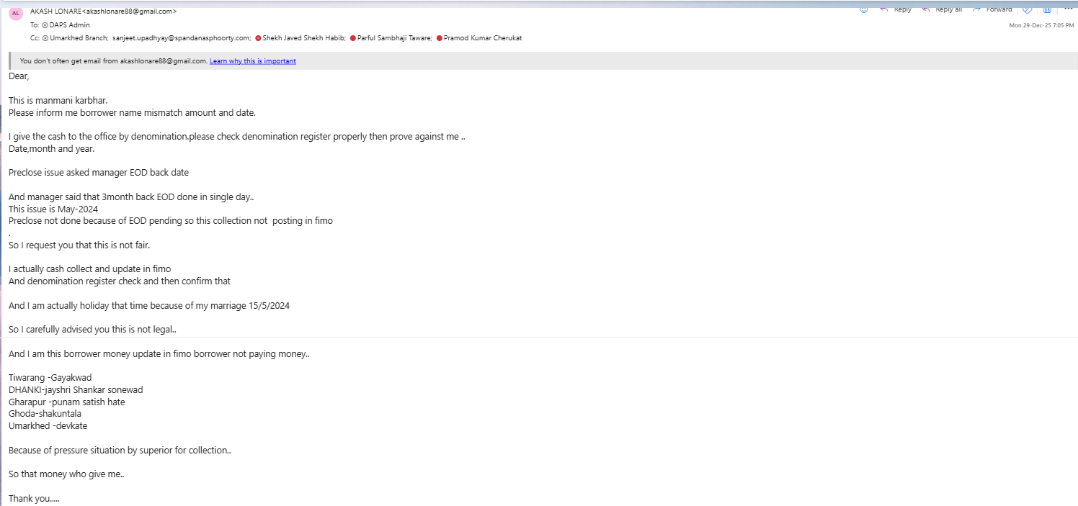This screenshot has height=506, width=1078.
Task: Click the grid apps icon in header
Action: pyautogui.click(x=1047, y=9)
